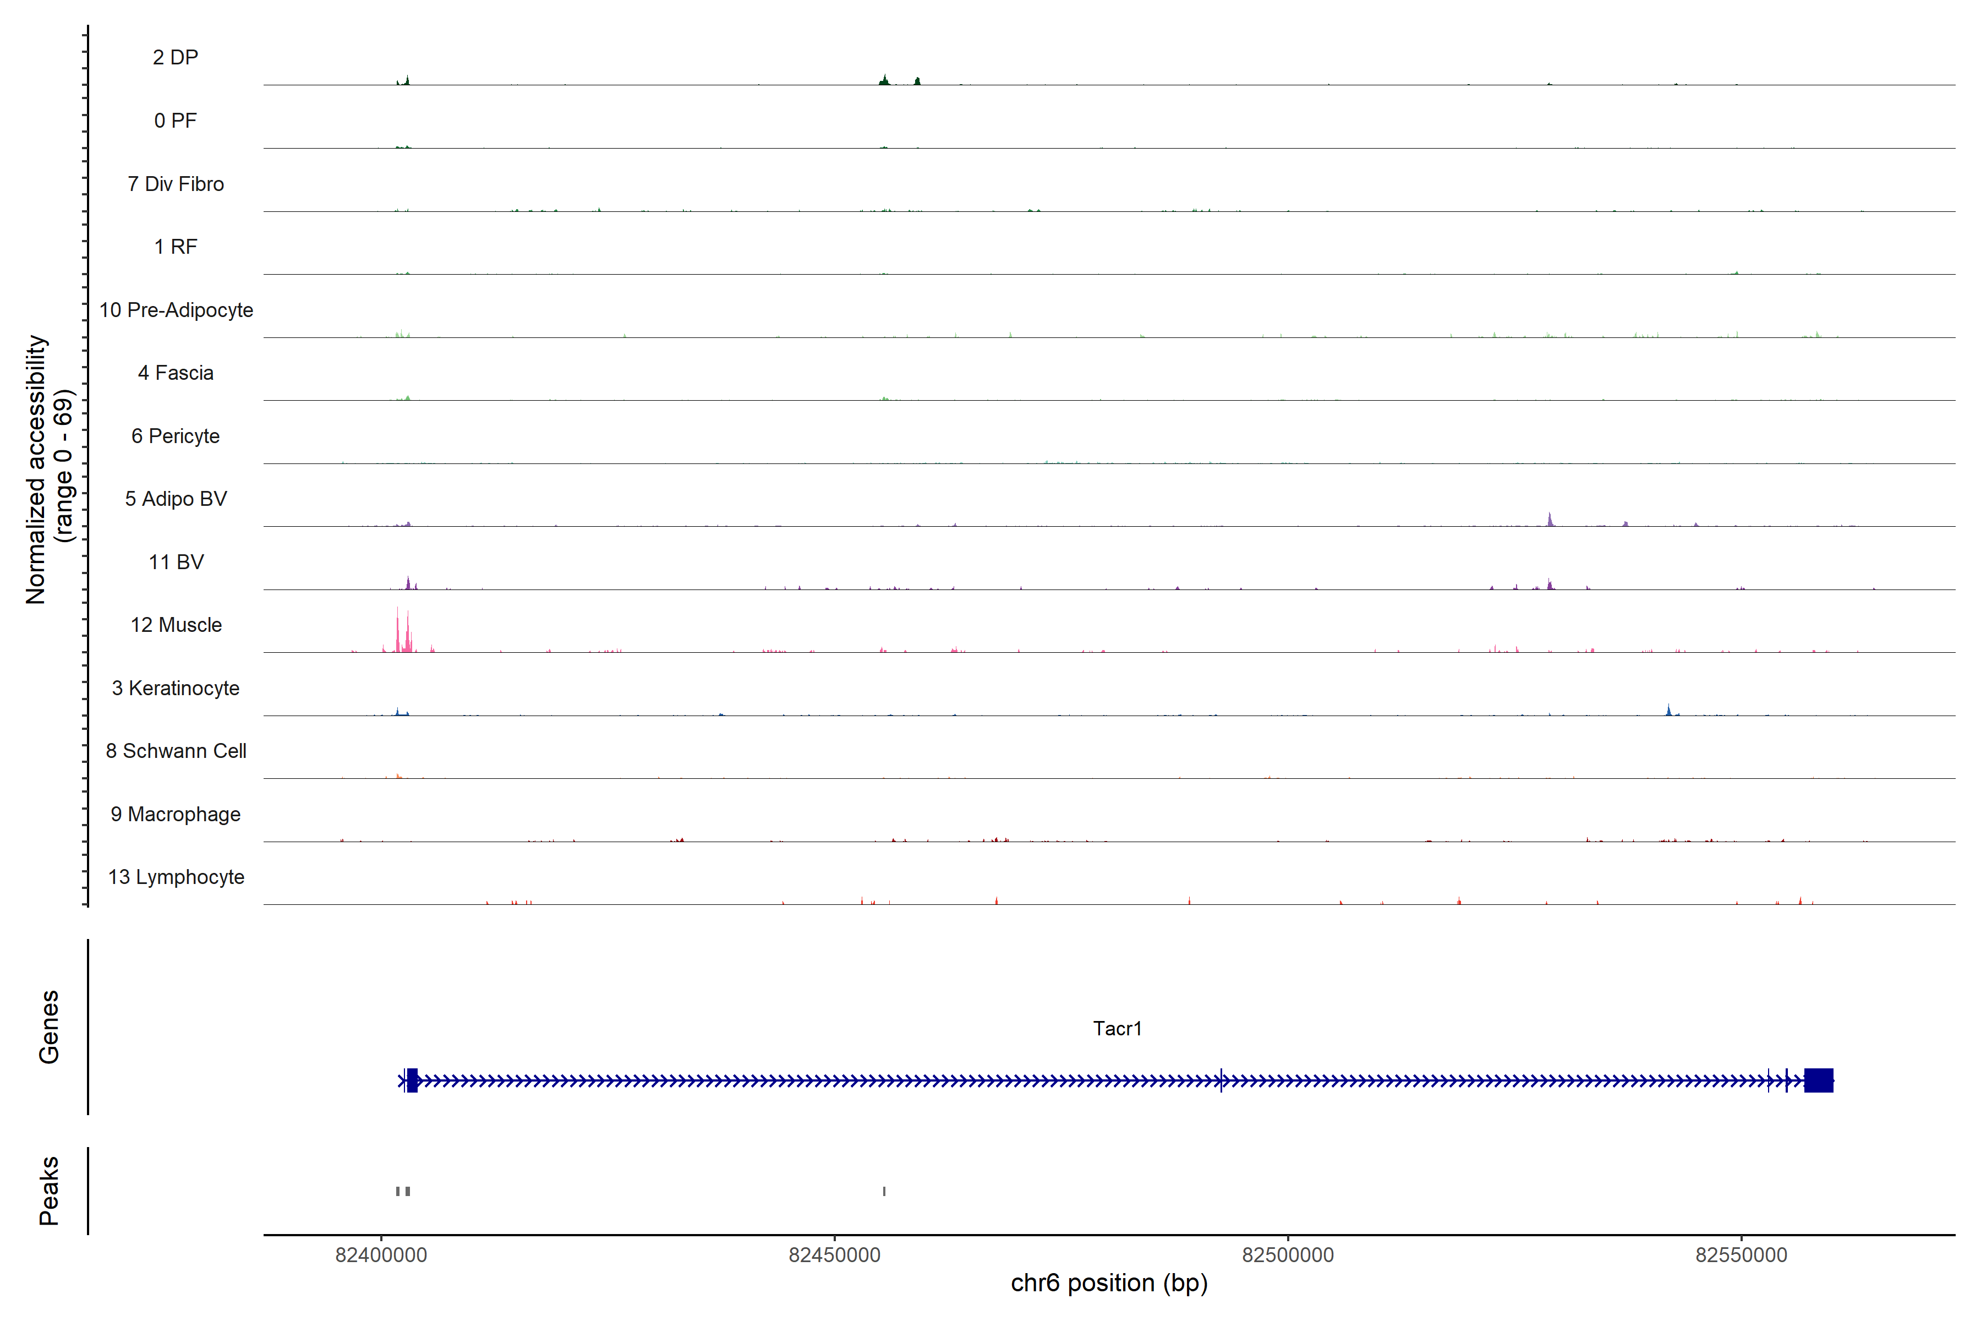
Task: Click the blue Keratinocyte peak on right
Action: 1668,710
